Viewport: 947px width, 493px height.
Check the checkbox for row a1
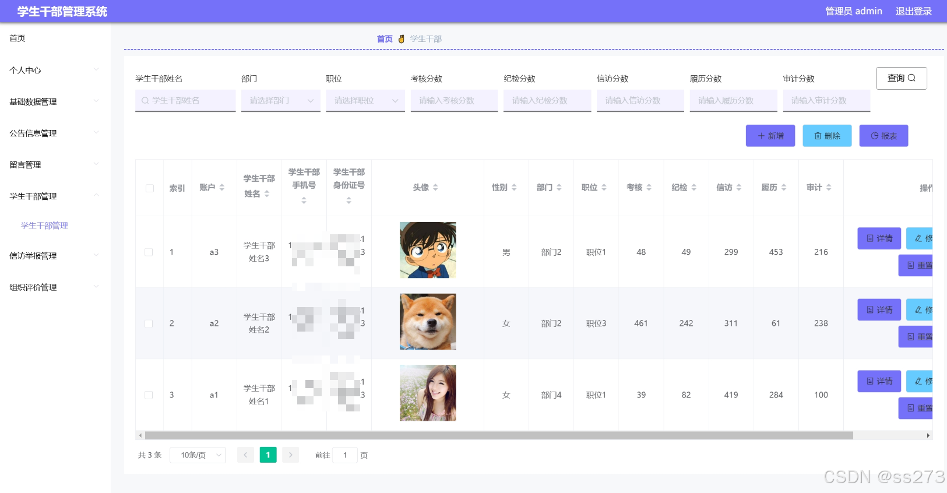pos(149,395)
